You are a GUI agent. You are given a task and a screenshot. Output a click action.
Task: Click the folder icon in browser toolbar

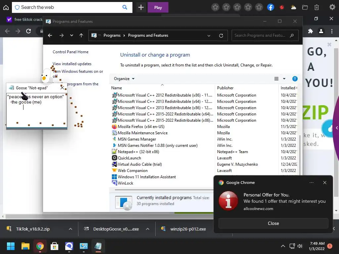tap(305, 7)
